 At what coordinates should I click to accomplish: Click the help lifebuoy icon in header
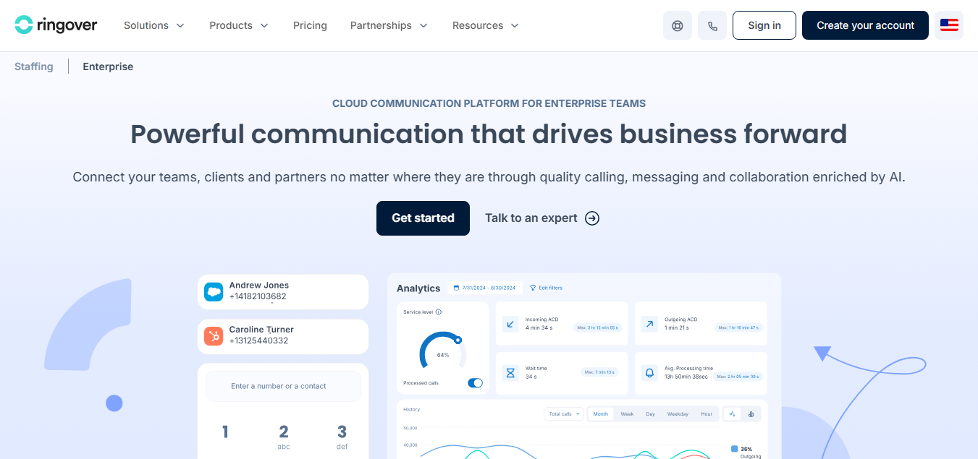677,25
